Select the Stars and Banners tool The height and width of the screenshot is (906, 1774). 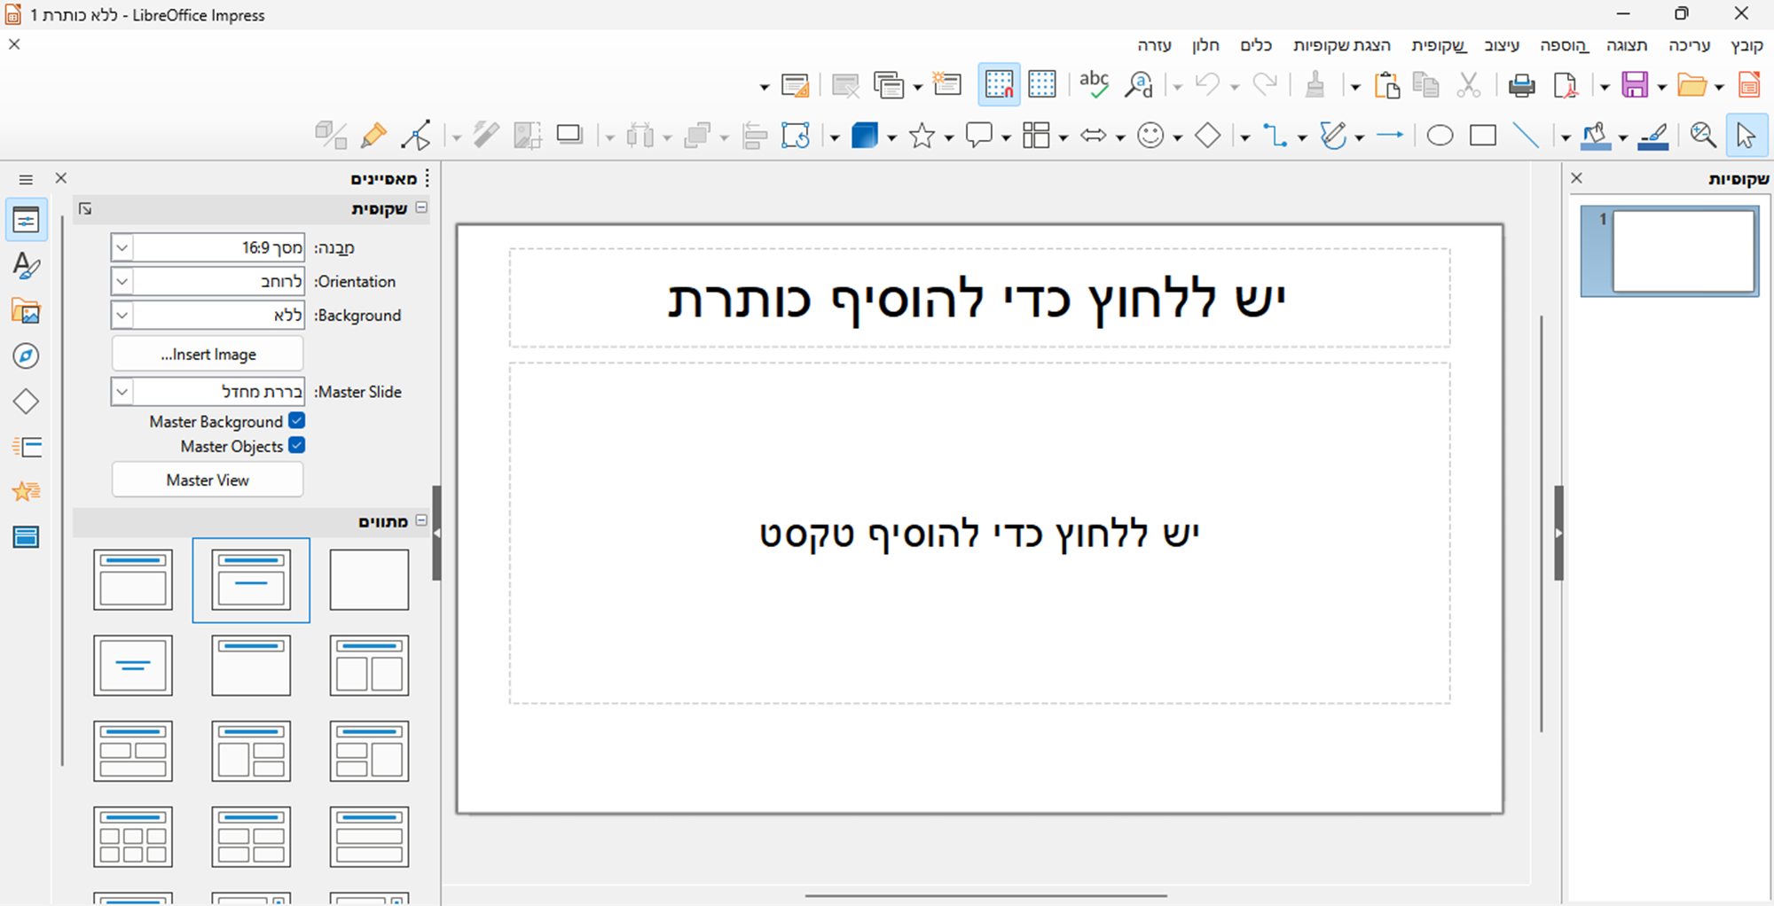tap(922, 135)
